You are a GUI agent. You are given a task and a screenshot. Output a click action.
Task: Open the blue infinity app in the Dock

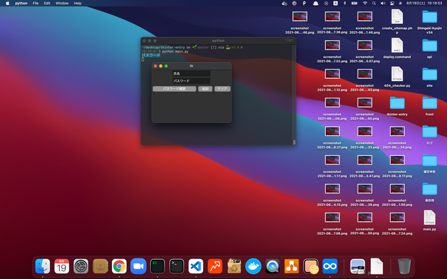(x=330, y=266)
